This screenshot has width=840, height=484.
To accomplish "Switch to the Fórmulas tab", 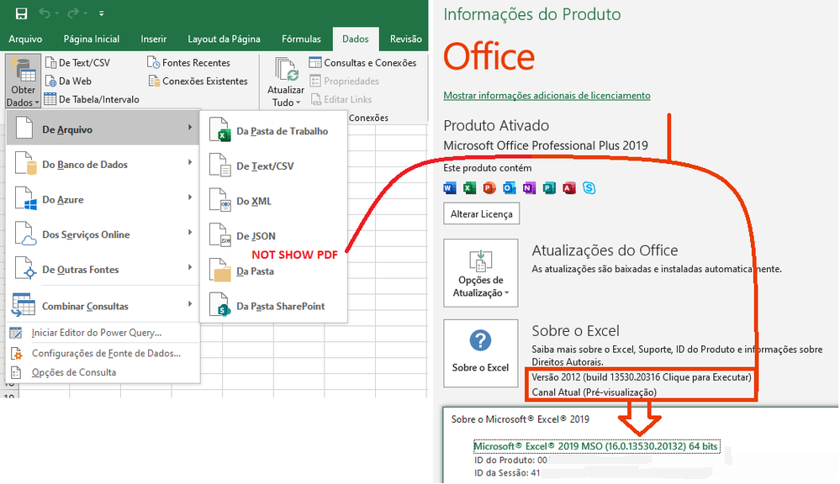I will [301, 39].
